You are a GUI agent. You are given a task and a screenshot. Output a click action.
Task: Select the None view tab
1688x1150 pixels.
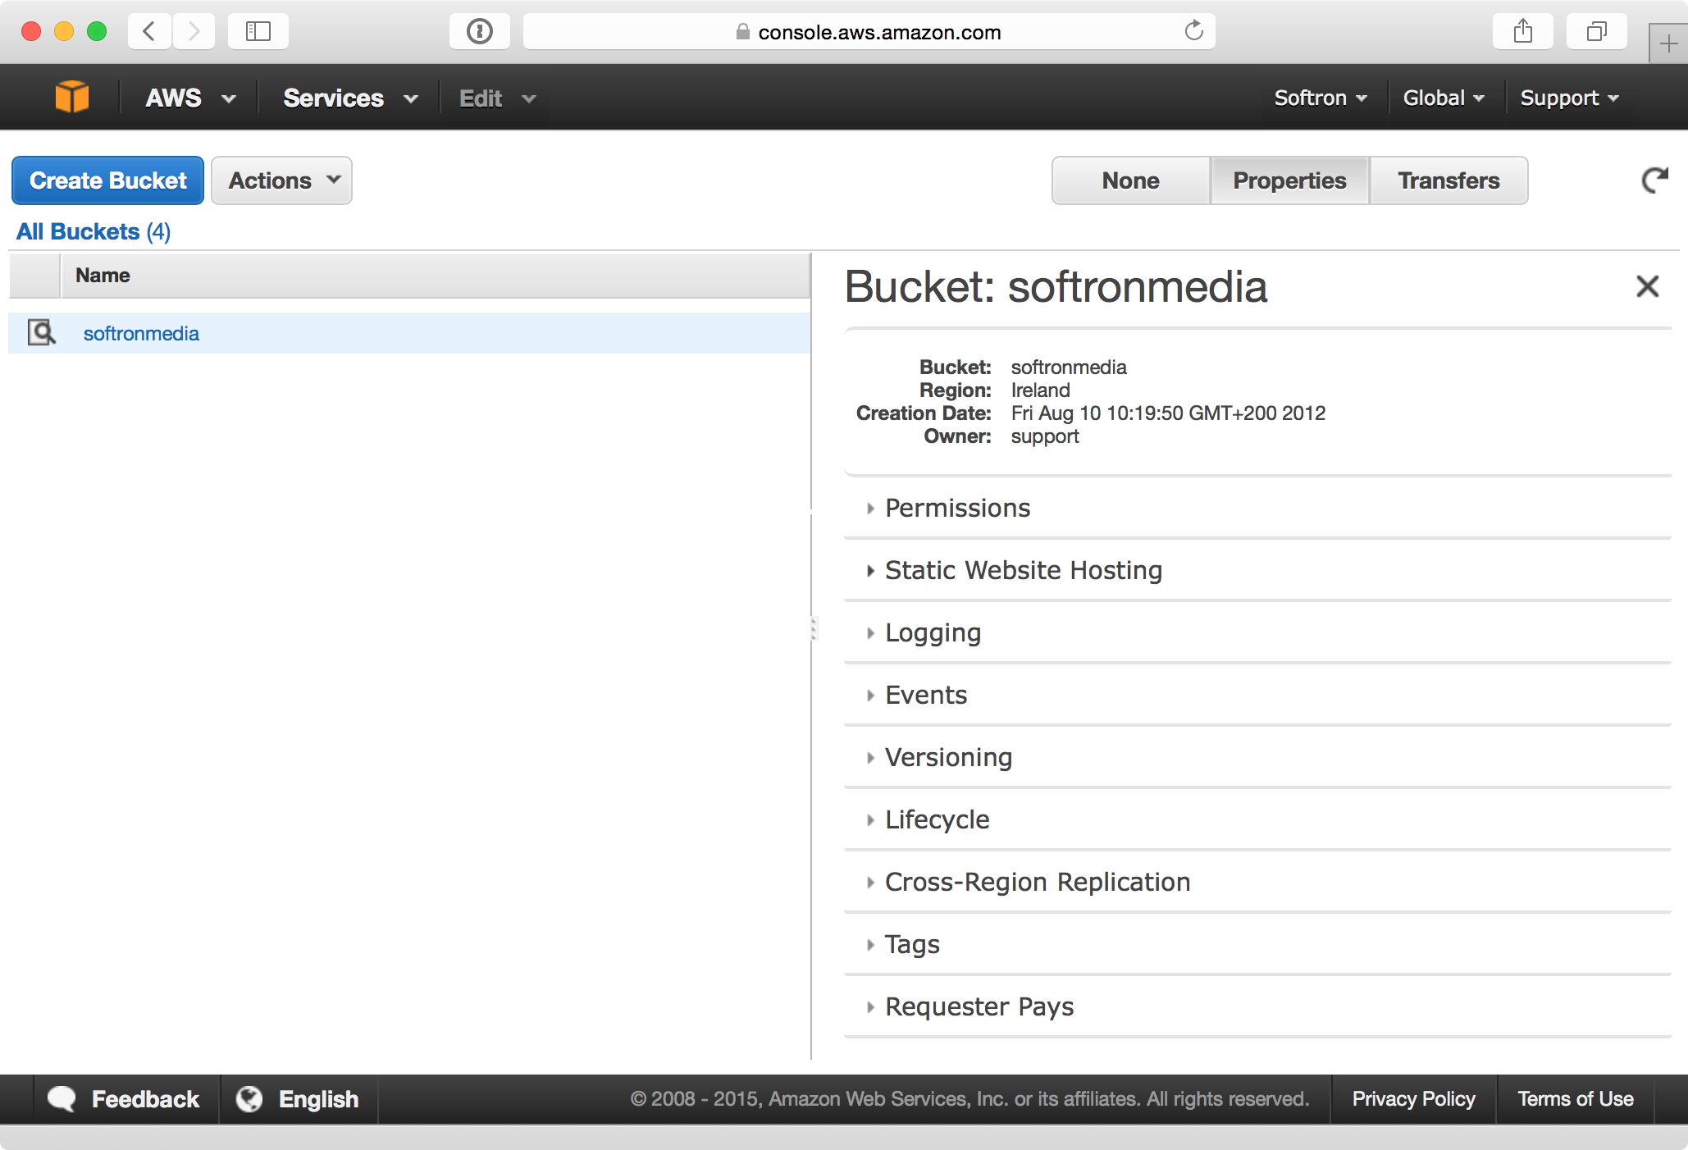[1130, 180]
